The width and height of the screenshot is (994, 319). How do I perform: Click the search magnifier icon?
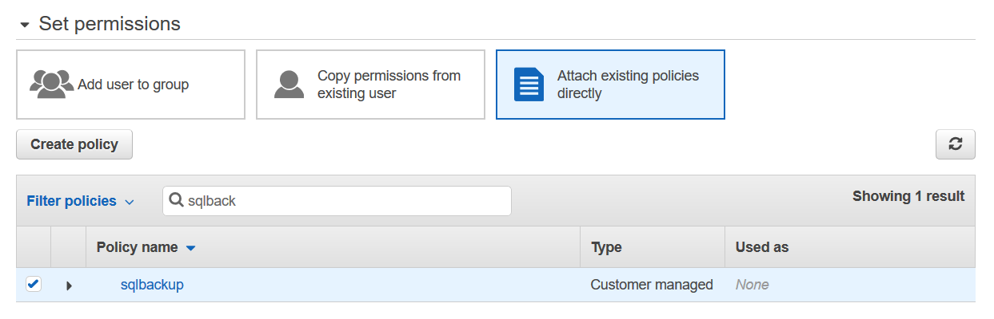click(x=176, y=201)
